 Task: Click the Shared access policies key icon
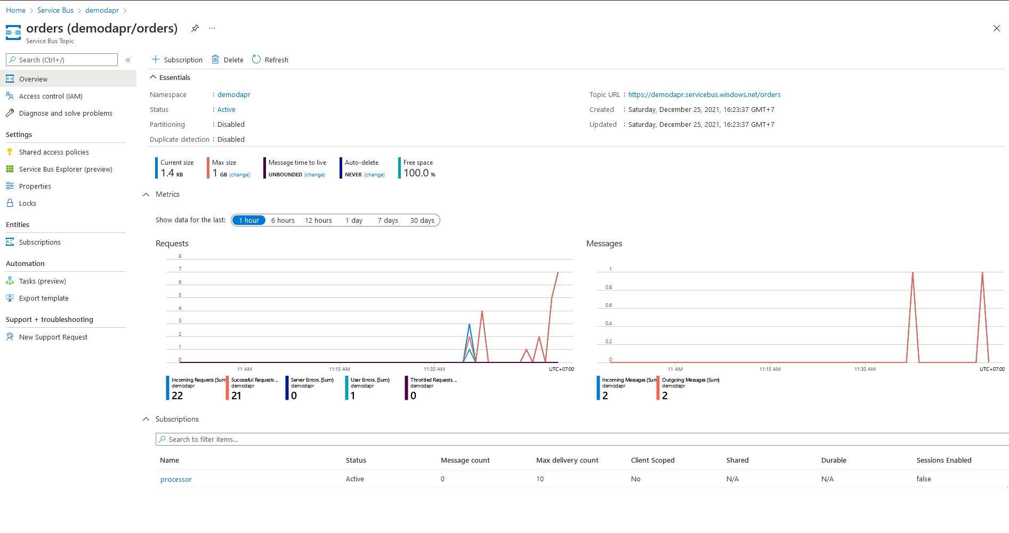coord(10,152)
